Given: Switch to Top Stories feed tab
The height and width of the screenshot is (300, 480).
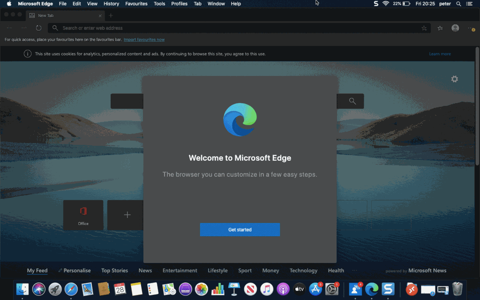Looking at the screenshot, I should (114, 270).
